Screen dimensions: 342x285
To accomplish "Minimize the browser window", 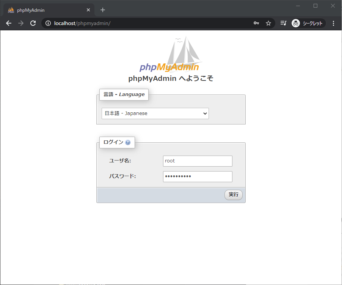I will click(298, 6).
